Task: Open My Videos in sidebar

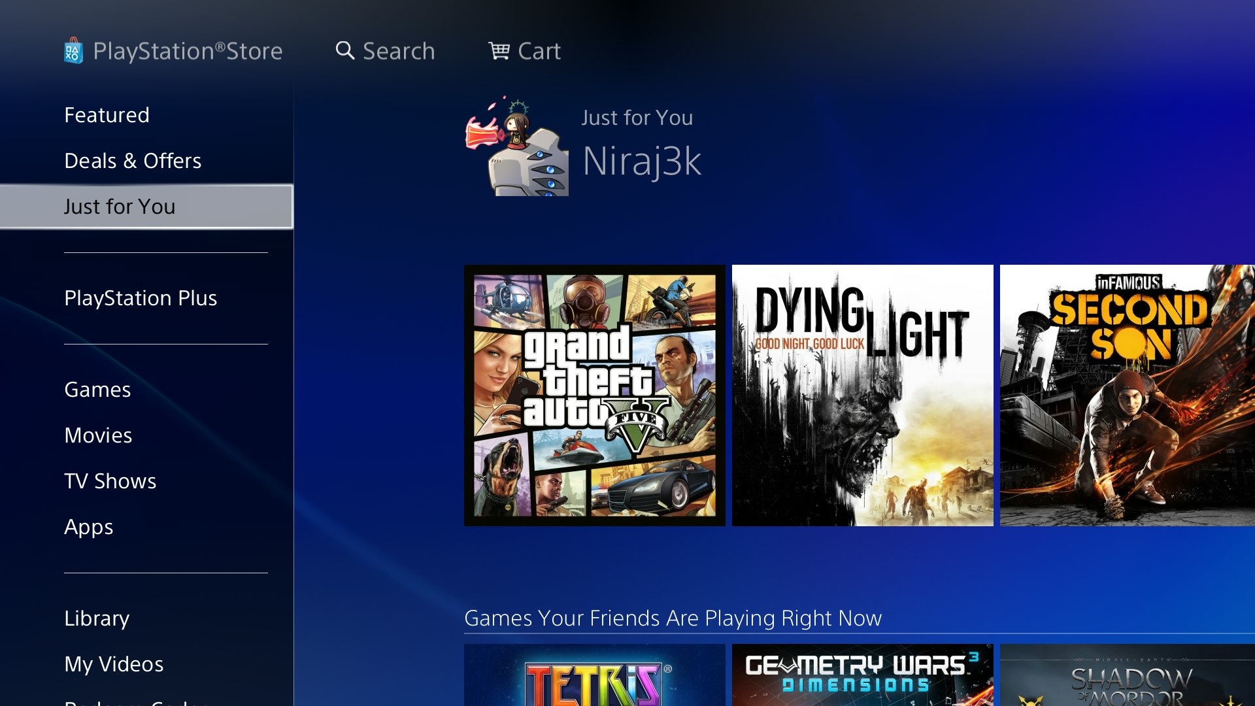Action: [x=114, y=664]
